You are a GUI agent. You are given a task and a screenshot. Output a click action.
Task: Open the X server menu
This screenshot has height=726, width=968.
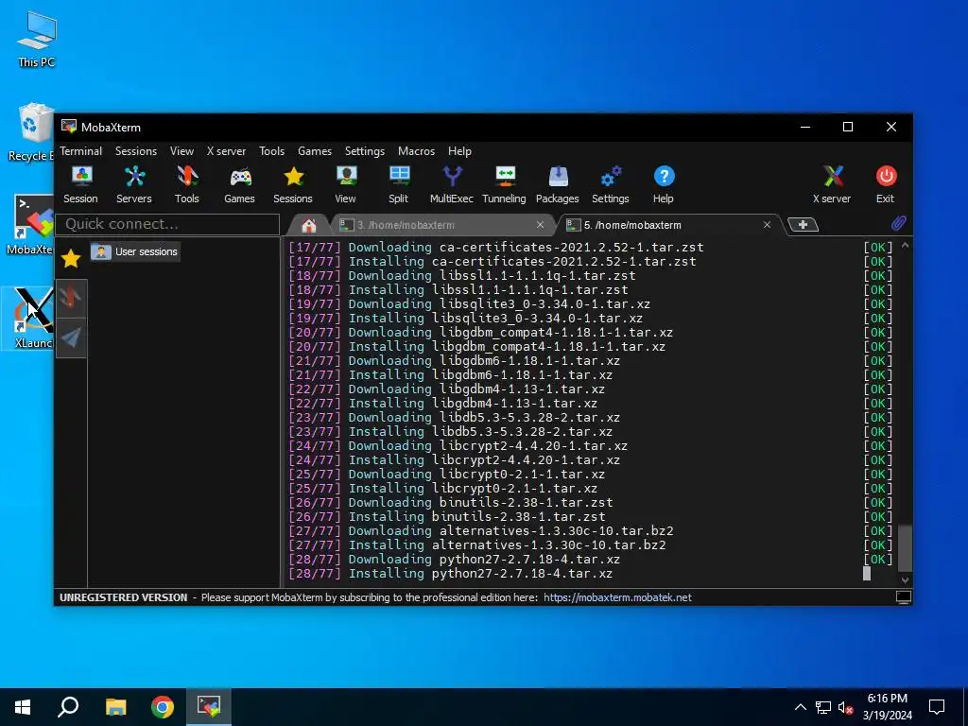click(x=226, y=151)
